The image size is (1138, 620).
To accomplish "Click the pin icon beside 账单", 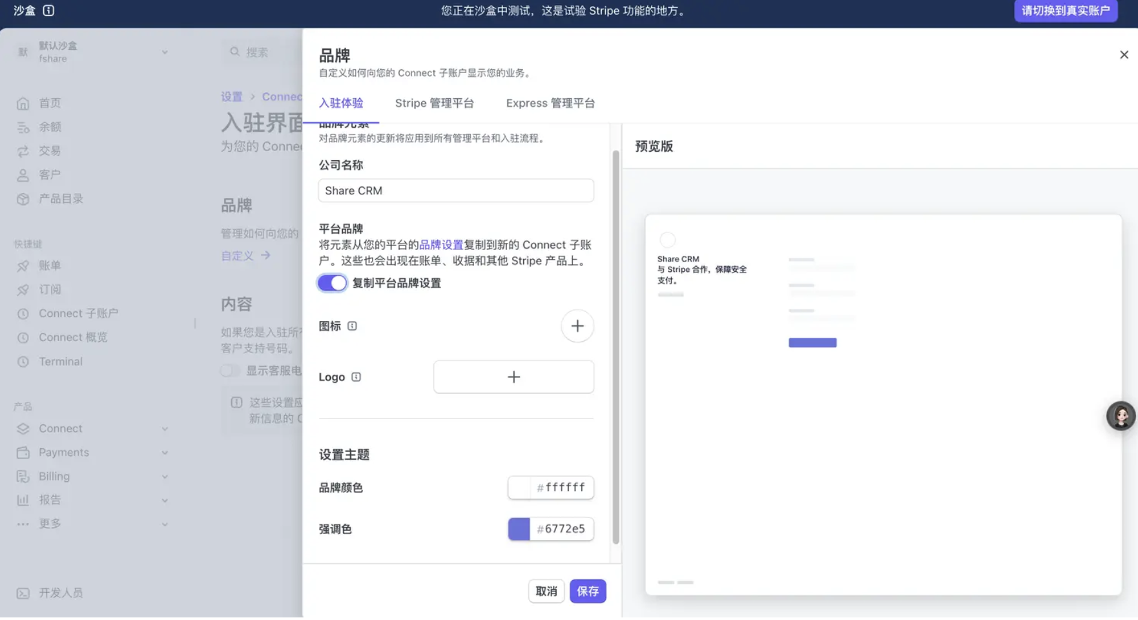I will 23,266.
